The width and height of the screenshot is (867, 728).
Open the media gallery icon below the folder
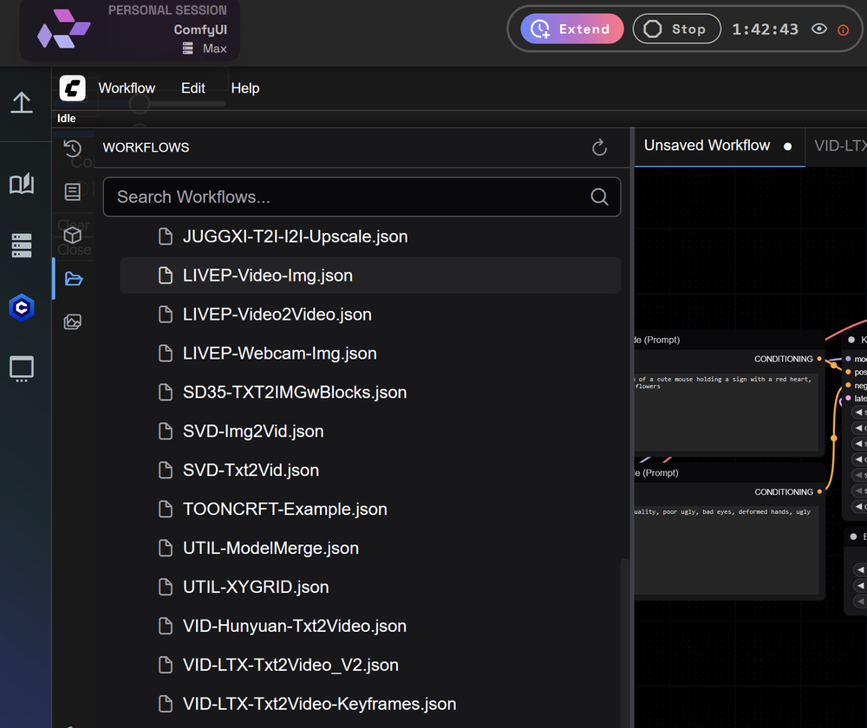click(73, 322)
